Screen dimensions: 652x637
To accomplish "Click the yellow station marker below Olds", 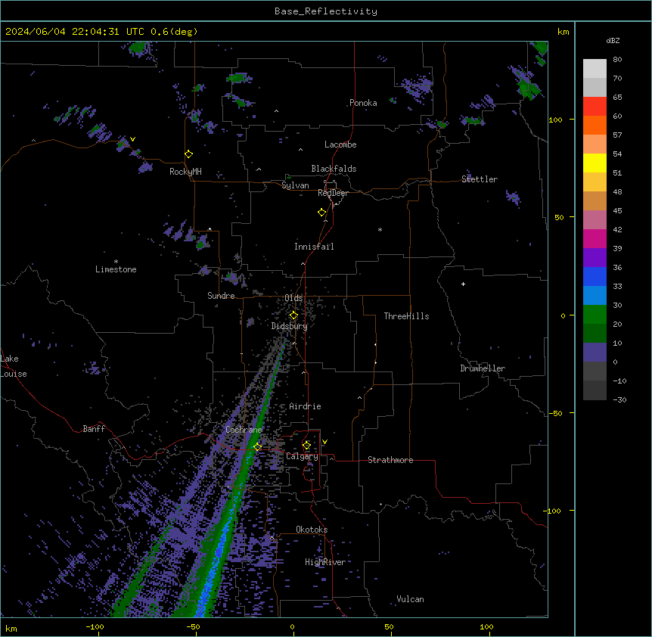I will [293, 315].
